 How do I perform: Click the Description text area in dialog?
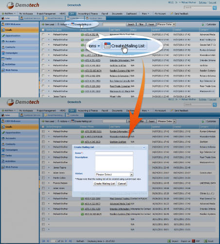(114, 164)
